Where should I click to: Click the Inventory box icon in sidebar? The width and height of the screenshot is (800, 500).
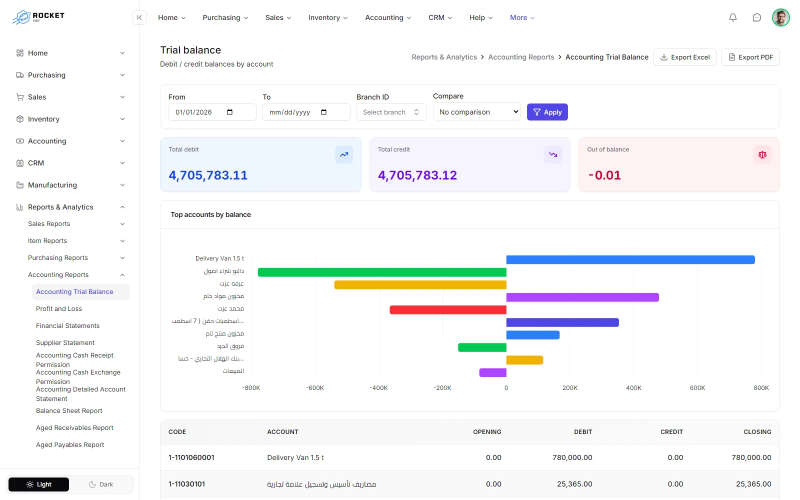[x=20, y=119]
